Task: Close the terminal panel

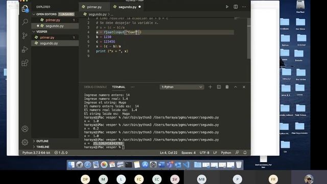Action: (x=244, y=87)
